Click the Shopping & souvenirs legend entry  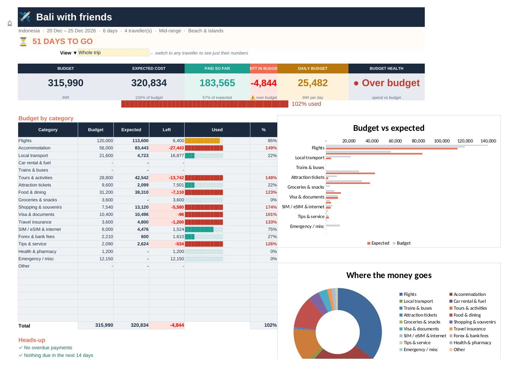coord(472,322)
